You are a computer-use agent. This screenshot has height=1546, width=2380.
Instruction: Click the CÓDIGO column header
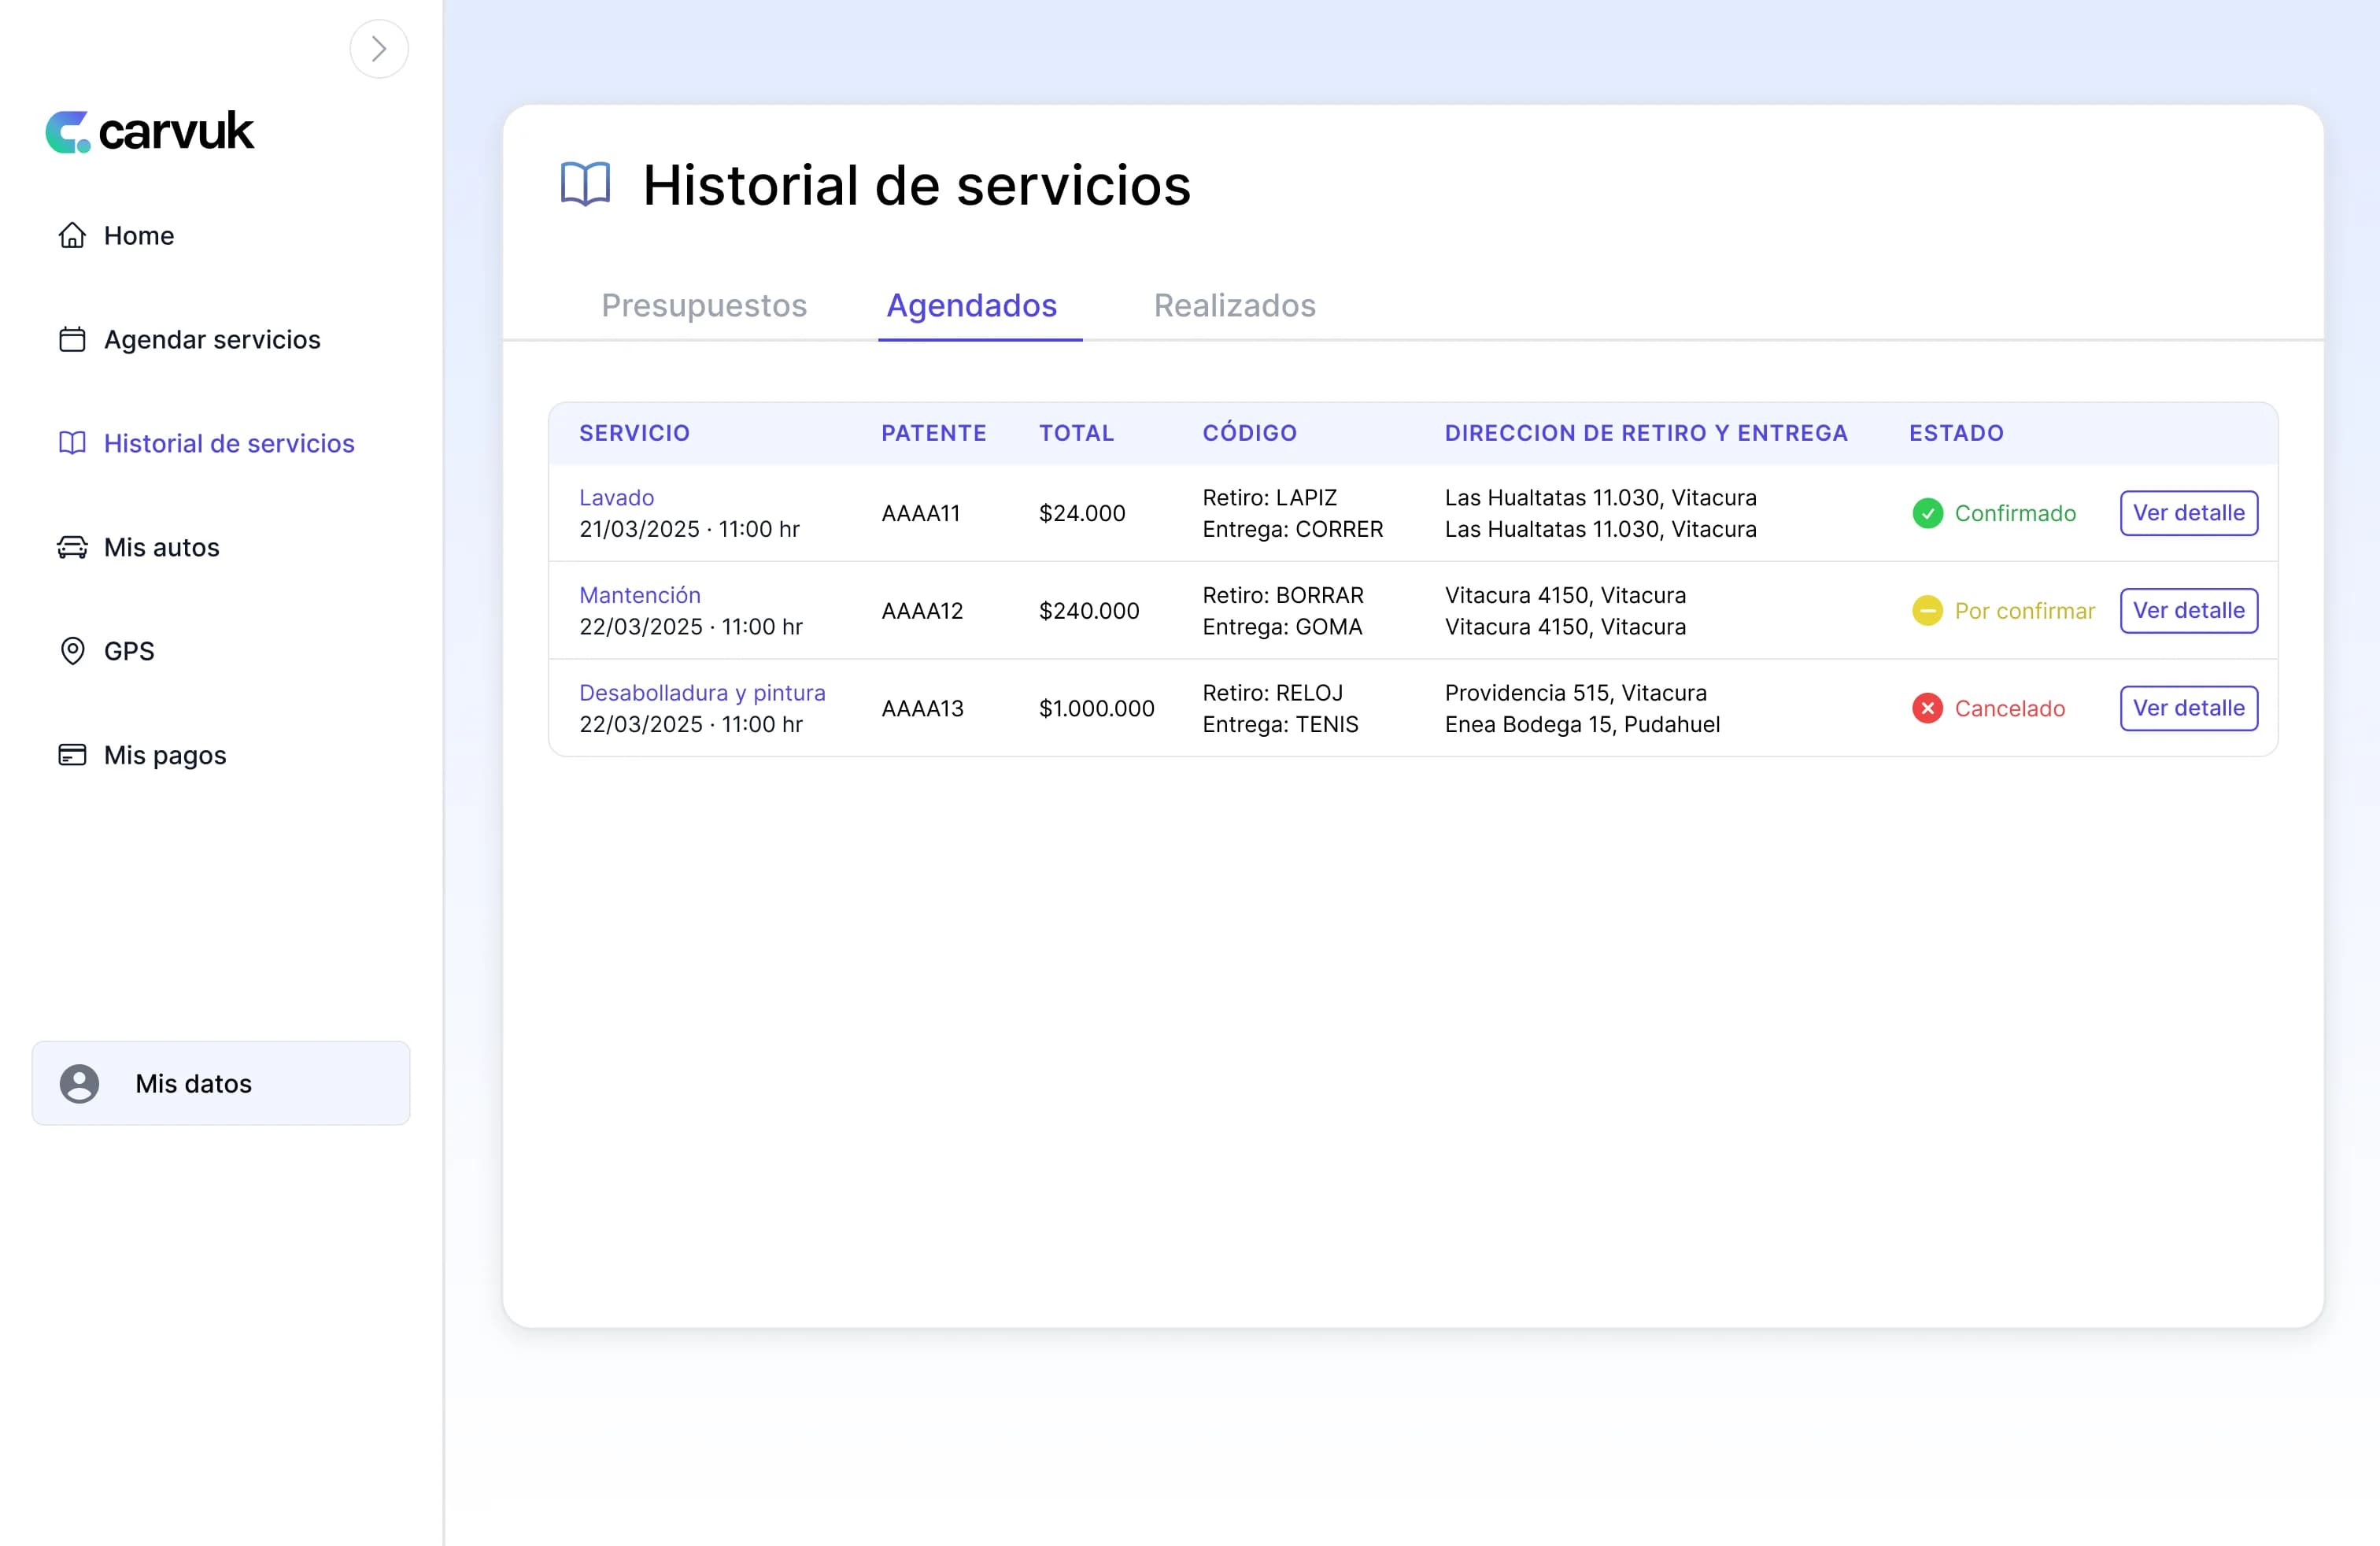pos(1250,433)
